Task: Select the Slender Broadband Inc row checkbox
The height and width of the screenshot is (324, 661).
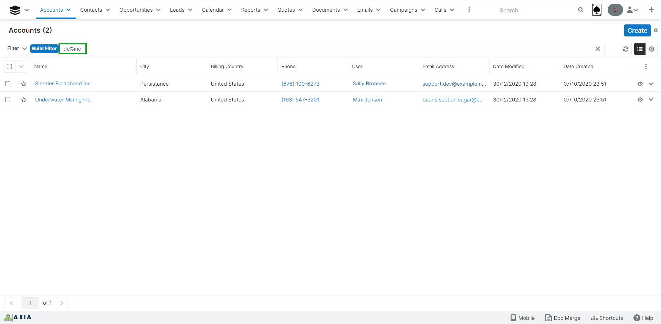Action: tap(8, 84)
